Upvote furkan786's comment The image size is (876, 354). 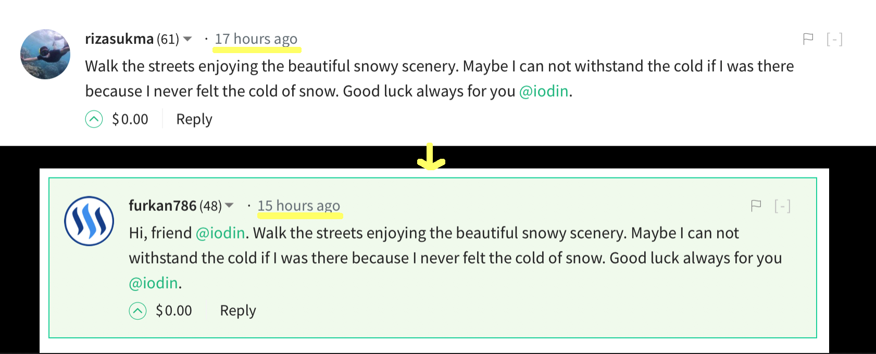137,311
